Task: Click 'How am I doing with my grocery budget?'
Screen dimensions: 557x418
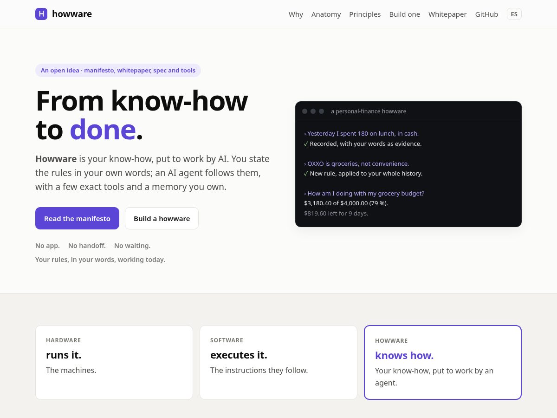Action: point(364,193)
